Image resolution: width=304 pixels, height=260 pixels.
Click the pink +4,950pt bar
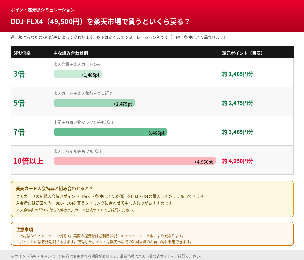point(134,161)
